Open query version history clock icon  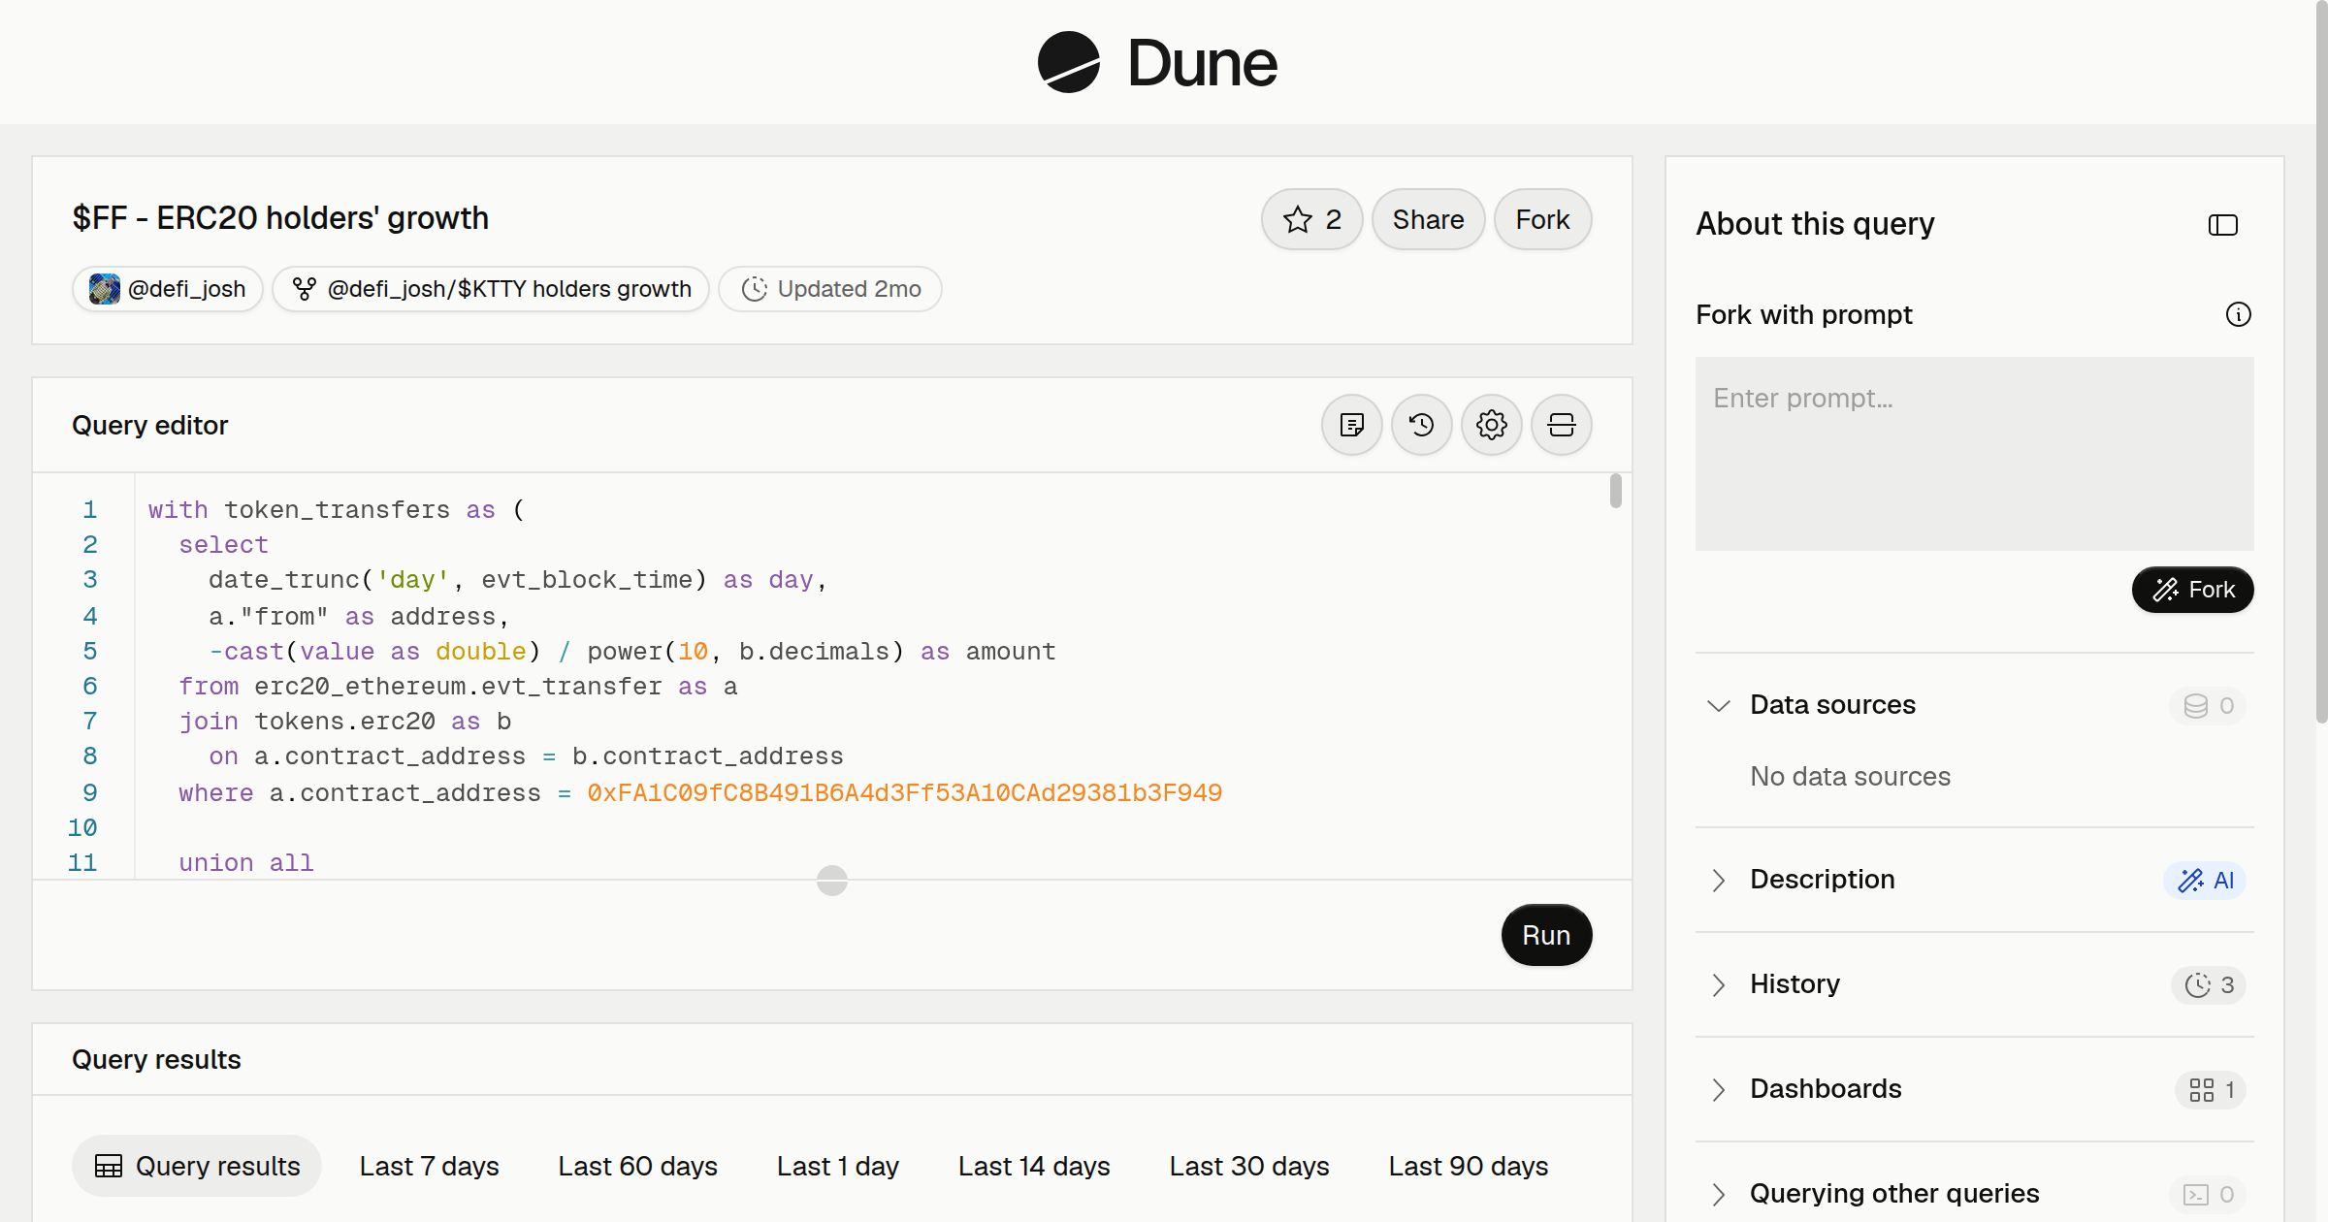tap(1421, 425)
